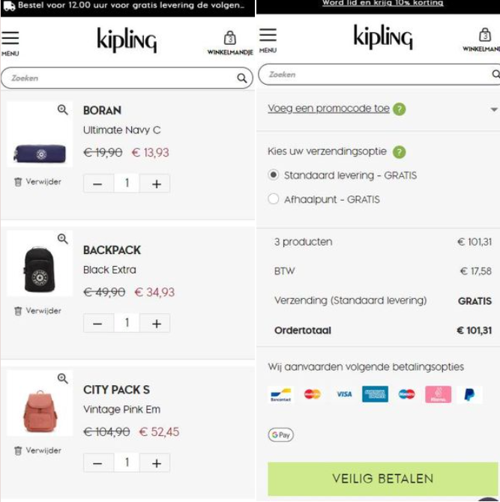Click the VEILIG BETALEN button

[x=383, y=479]
